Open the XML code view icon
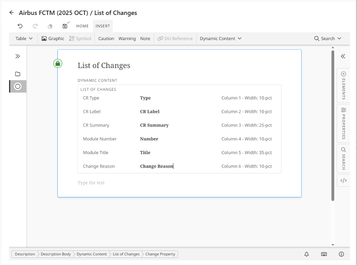 344,180
